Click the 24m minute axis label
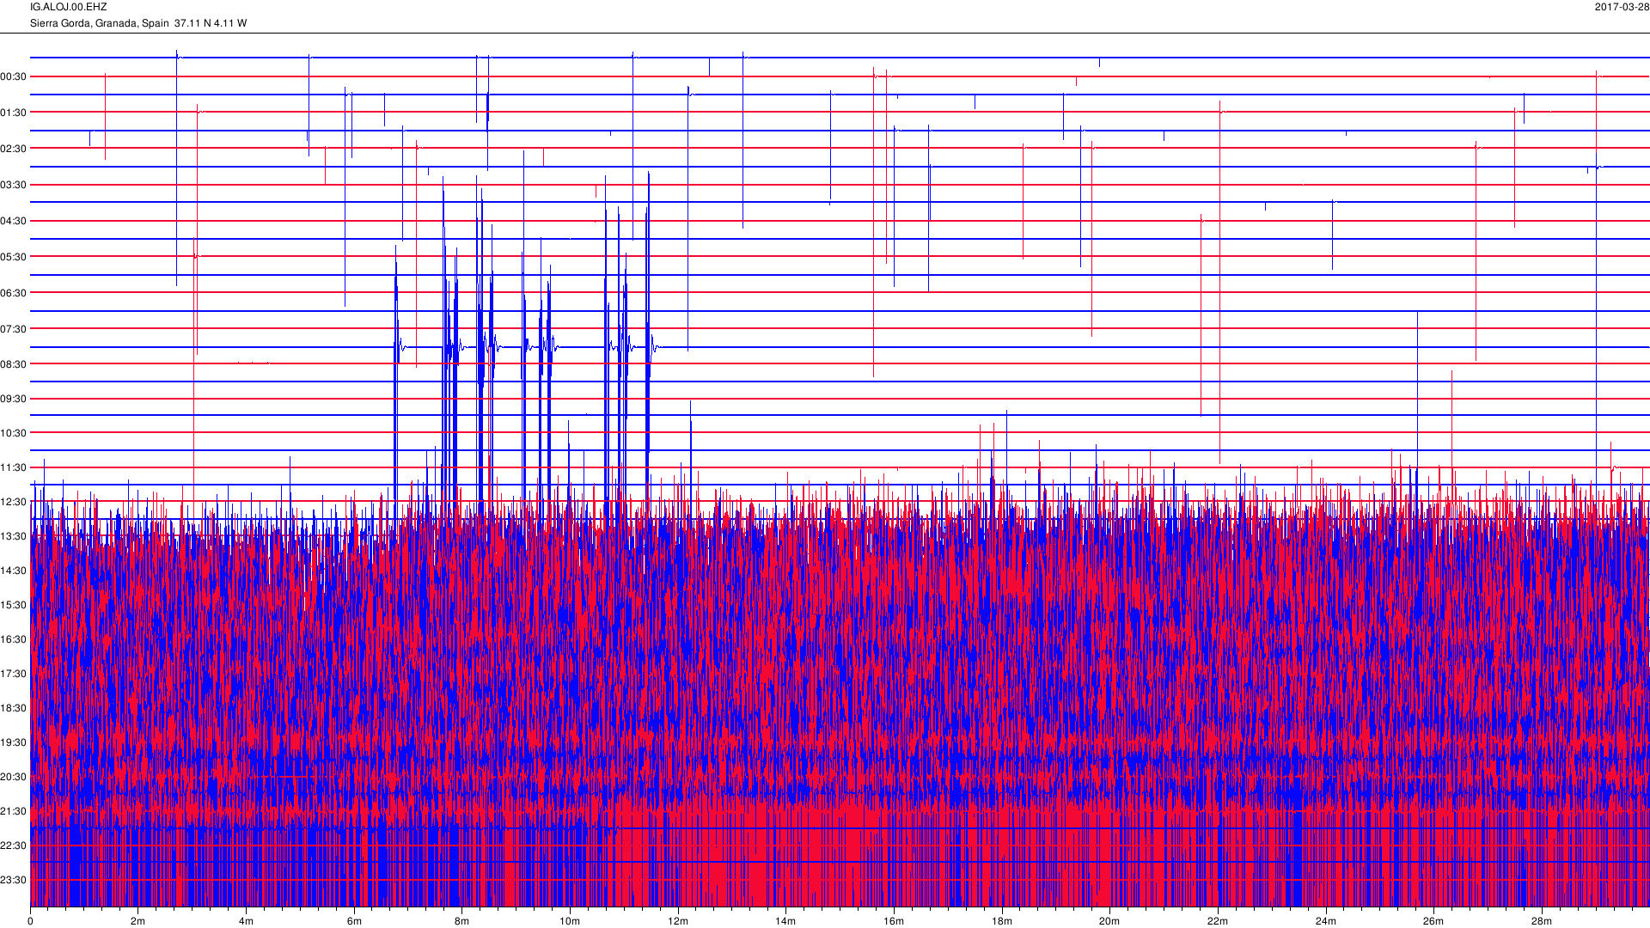 1326,921
